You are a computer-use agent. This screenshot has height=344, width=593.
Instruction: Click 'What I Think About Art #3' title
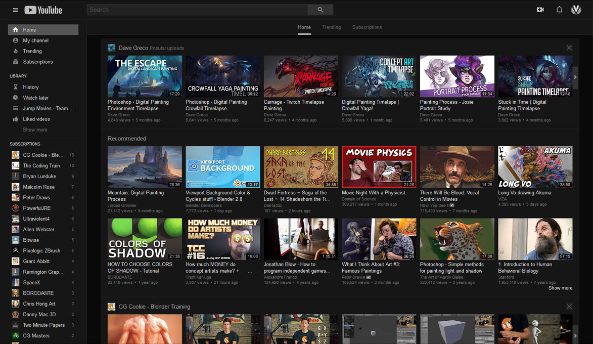click(371, 268)
